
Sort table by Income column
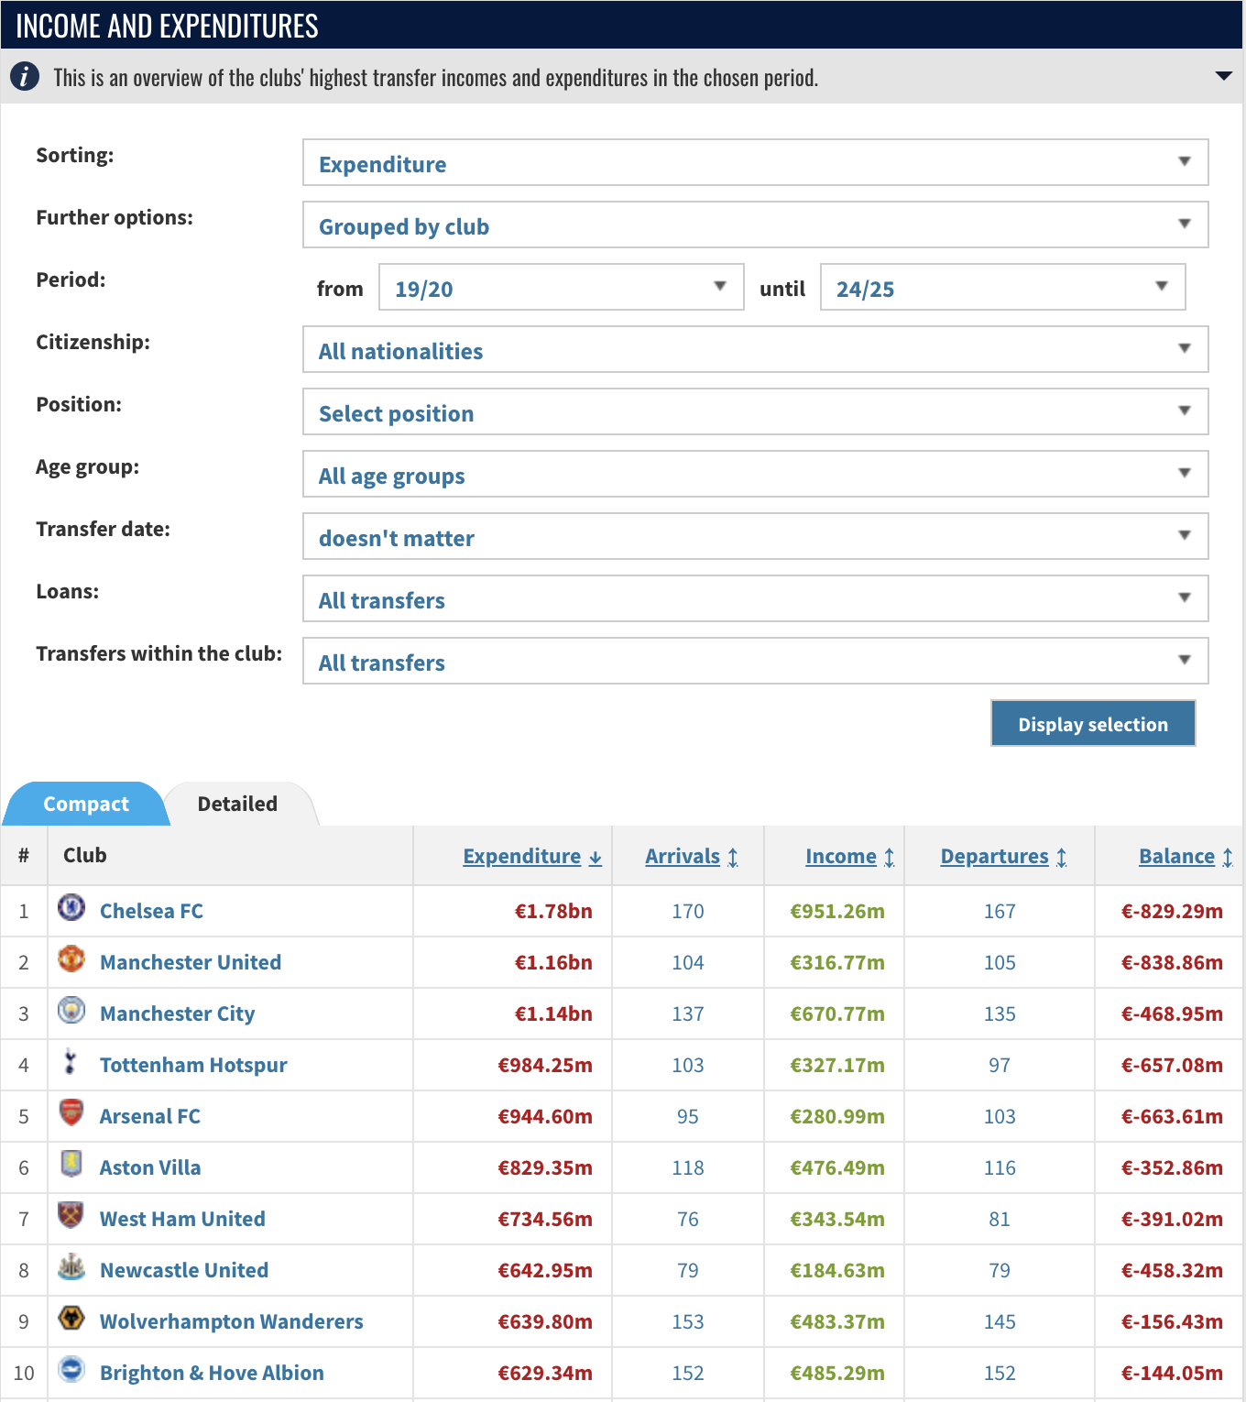[x=841, y=856]
